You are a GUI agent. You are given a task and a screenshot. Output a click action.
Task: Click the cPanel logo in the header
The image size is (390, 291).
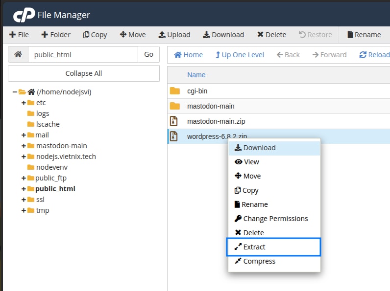(24, 15)
